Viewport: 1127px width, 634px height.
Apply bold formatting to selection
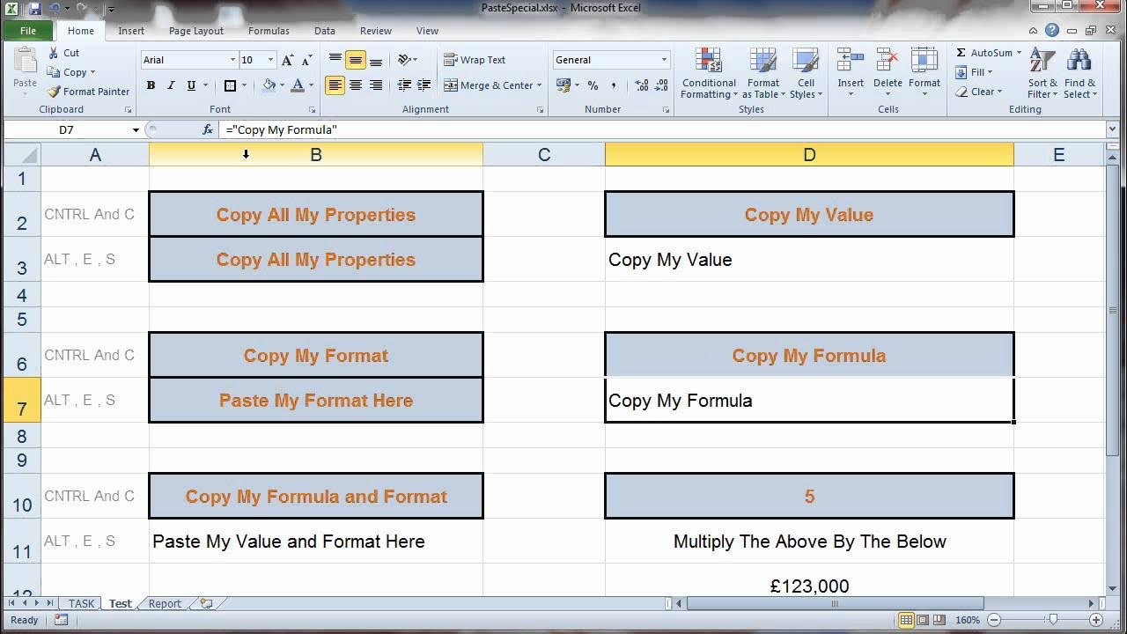pos(151,85)
